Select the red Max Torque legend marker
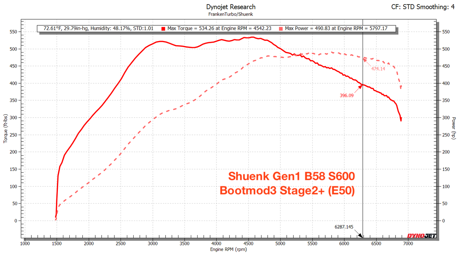Screen dimensions: 462x260 (163, 28)
